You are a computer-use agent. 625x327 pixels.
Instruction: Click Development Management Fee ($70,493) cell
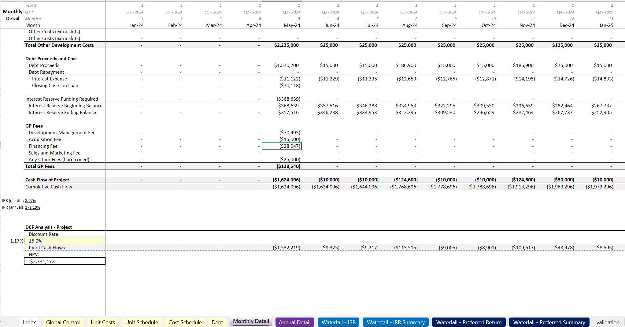(290, 132)
